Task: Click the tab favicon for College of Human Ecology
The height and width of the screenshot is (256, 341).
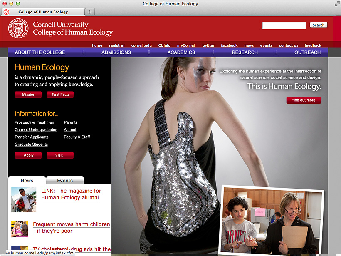Action: pyautogui.click(x=7, y=12)
